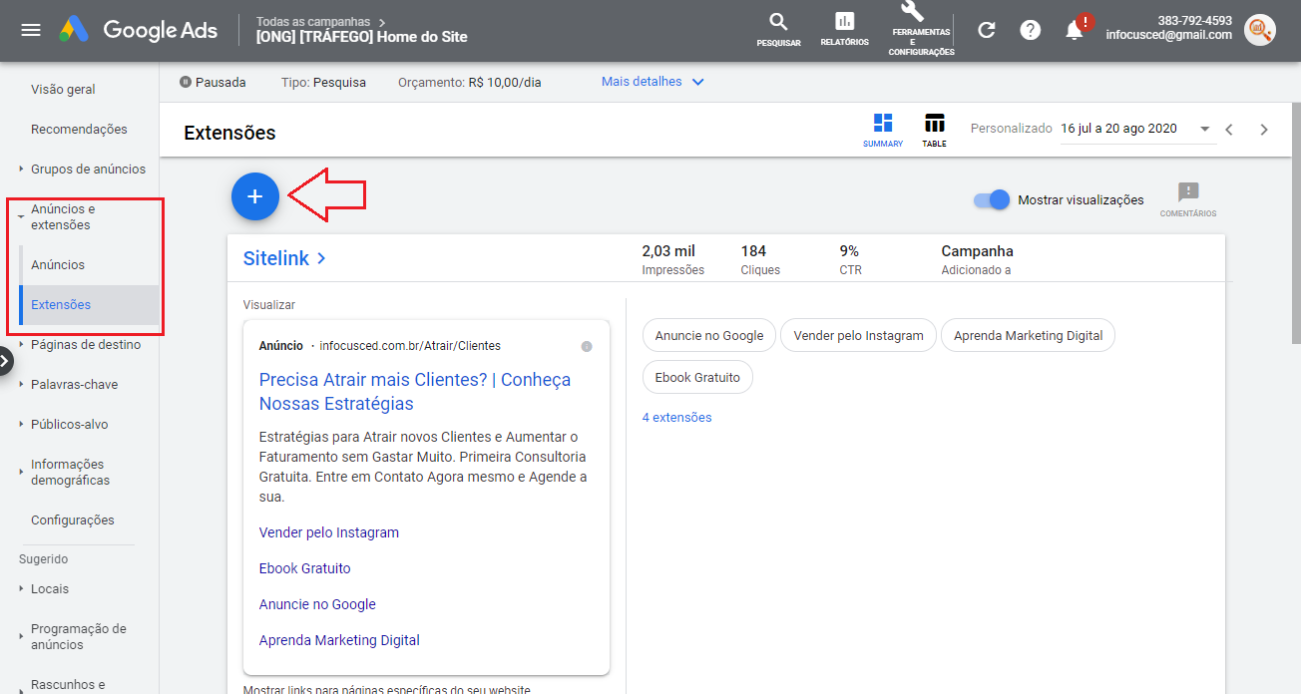Screen dimensions: 1301x694
Task: Select the Vender pelo Instagram chip
Action: [x=858, y=335]
